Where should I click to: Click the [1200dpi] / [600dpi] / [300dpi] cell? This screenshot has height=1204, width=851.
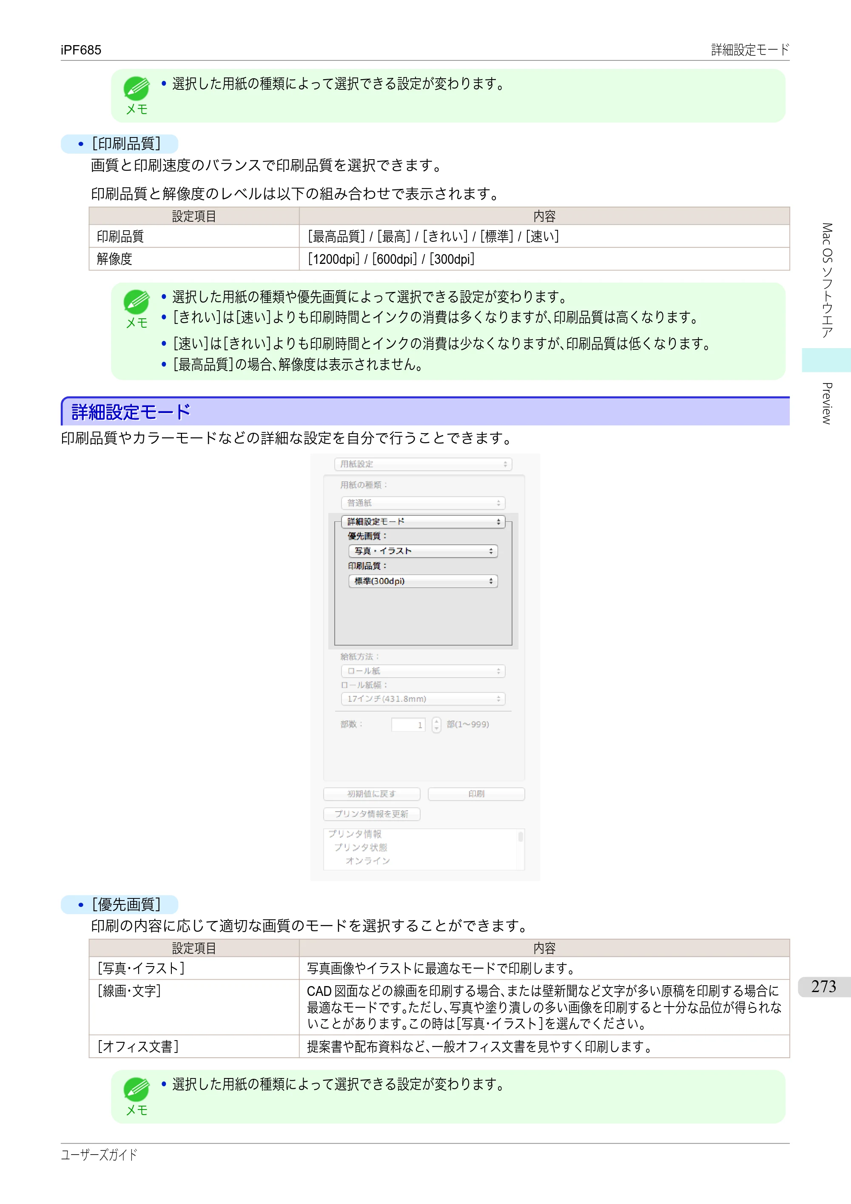tap(544, 259)
